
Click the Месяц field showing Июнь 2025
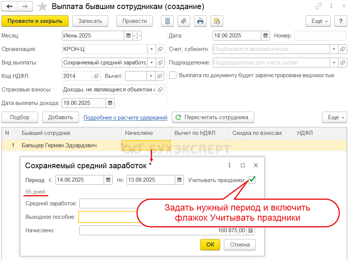[93, 36]
